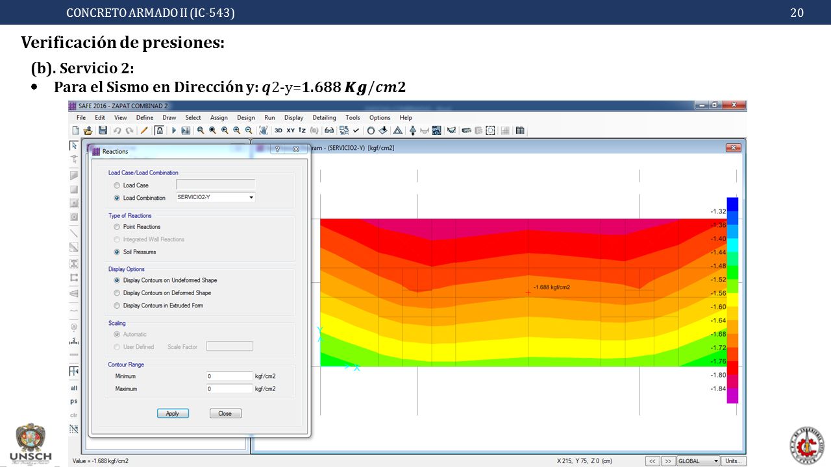Open the Draw menu
This screenshot has height=467, width=831.
[169, 117]
